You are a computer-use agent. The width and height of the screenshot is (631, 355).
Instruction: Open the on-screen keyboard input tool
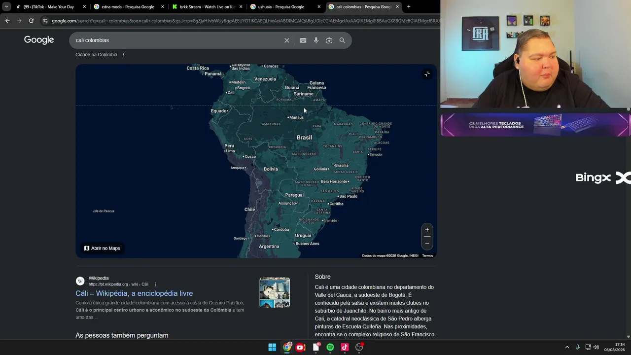(303, 40)
